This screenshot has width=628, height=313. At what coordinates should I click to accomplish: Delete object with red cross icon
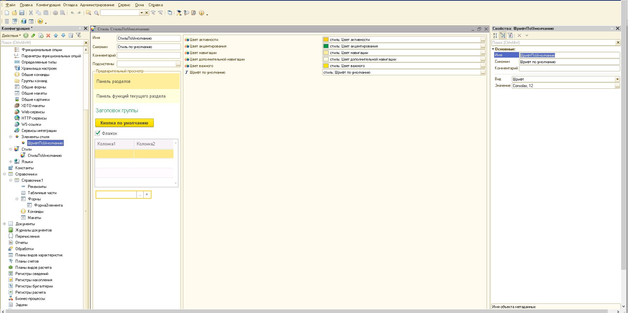click(x=48, y=35)
